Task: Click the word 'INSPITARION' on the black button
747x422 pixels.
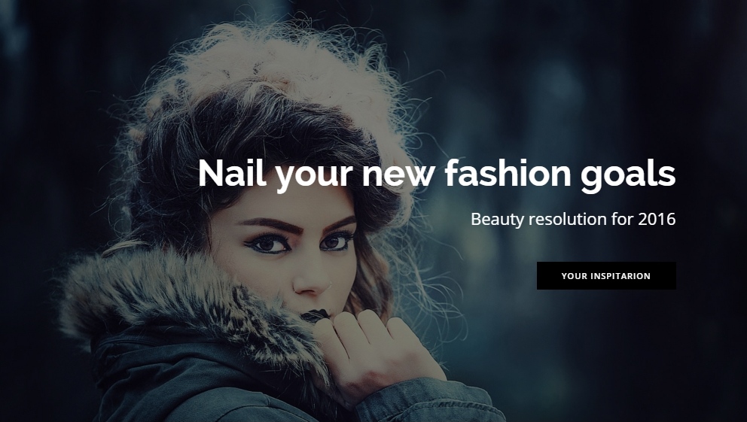Action: pos(620,276)
